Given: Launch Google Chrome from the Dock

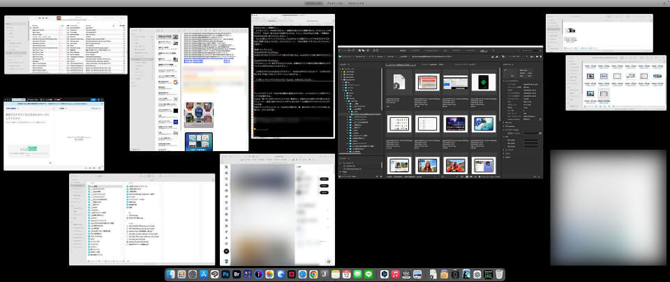Looking at the screenshot, I should [x=313, y=274].
